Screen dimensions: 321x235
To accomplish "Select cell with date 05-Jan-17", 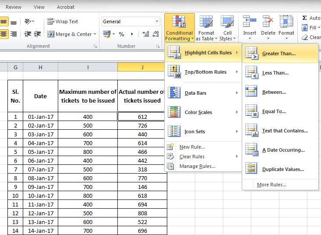I will [x=41, y=152].
